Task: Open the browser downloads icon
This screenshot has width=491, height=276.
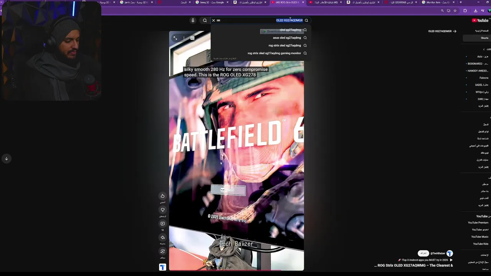Action: (x=475, y=11)
